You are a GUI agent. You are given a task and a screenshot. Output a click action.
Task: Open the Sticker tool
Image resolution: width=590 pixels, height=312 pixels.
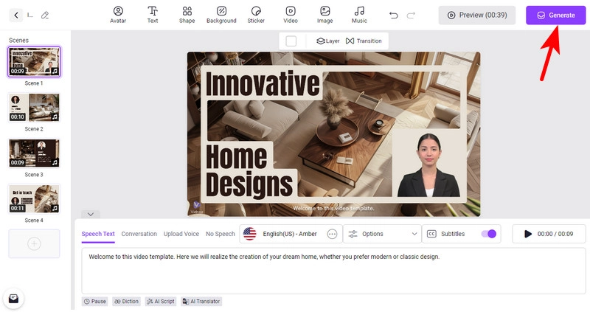pyautogui.click(x=256, y=15)
